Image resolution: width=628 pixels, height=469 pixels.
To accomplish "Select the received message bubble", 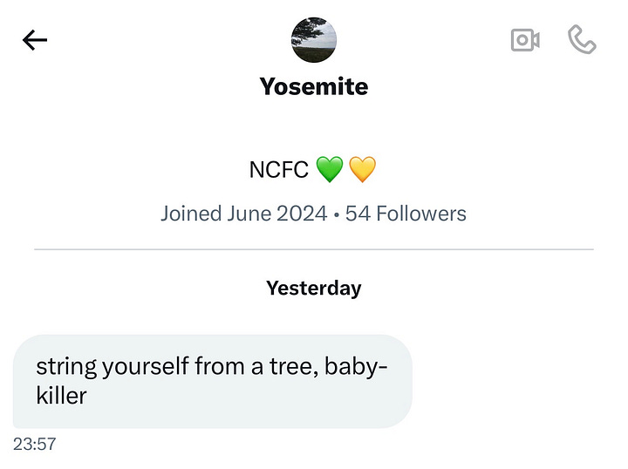I will pos(212,381).
